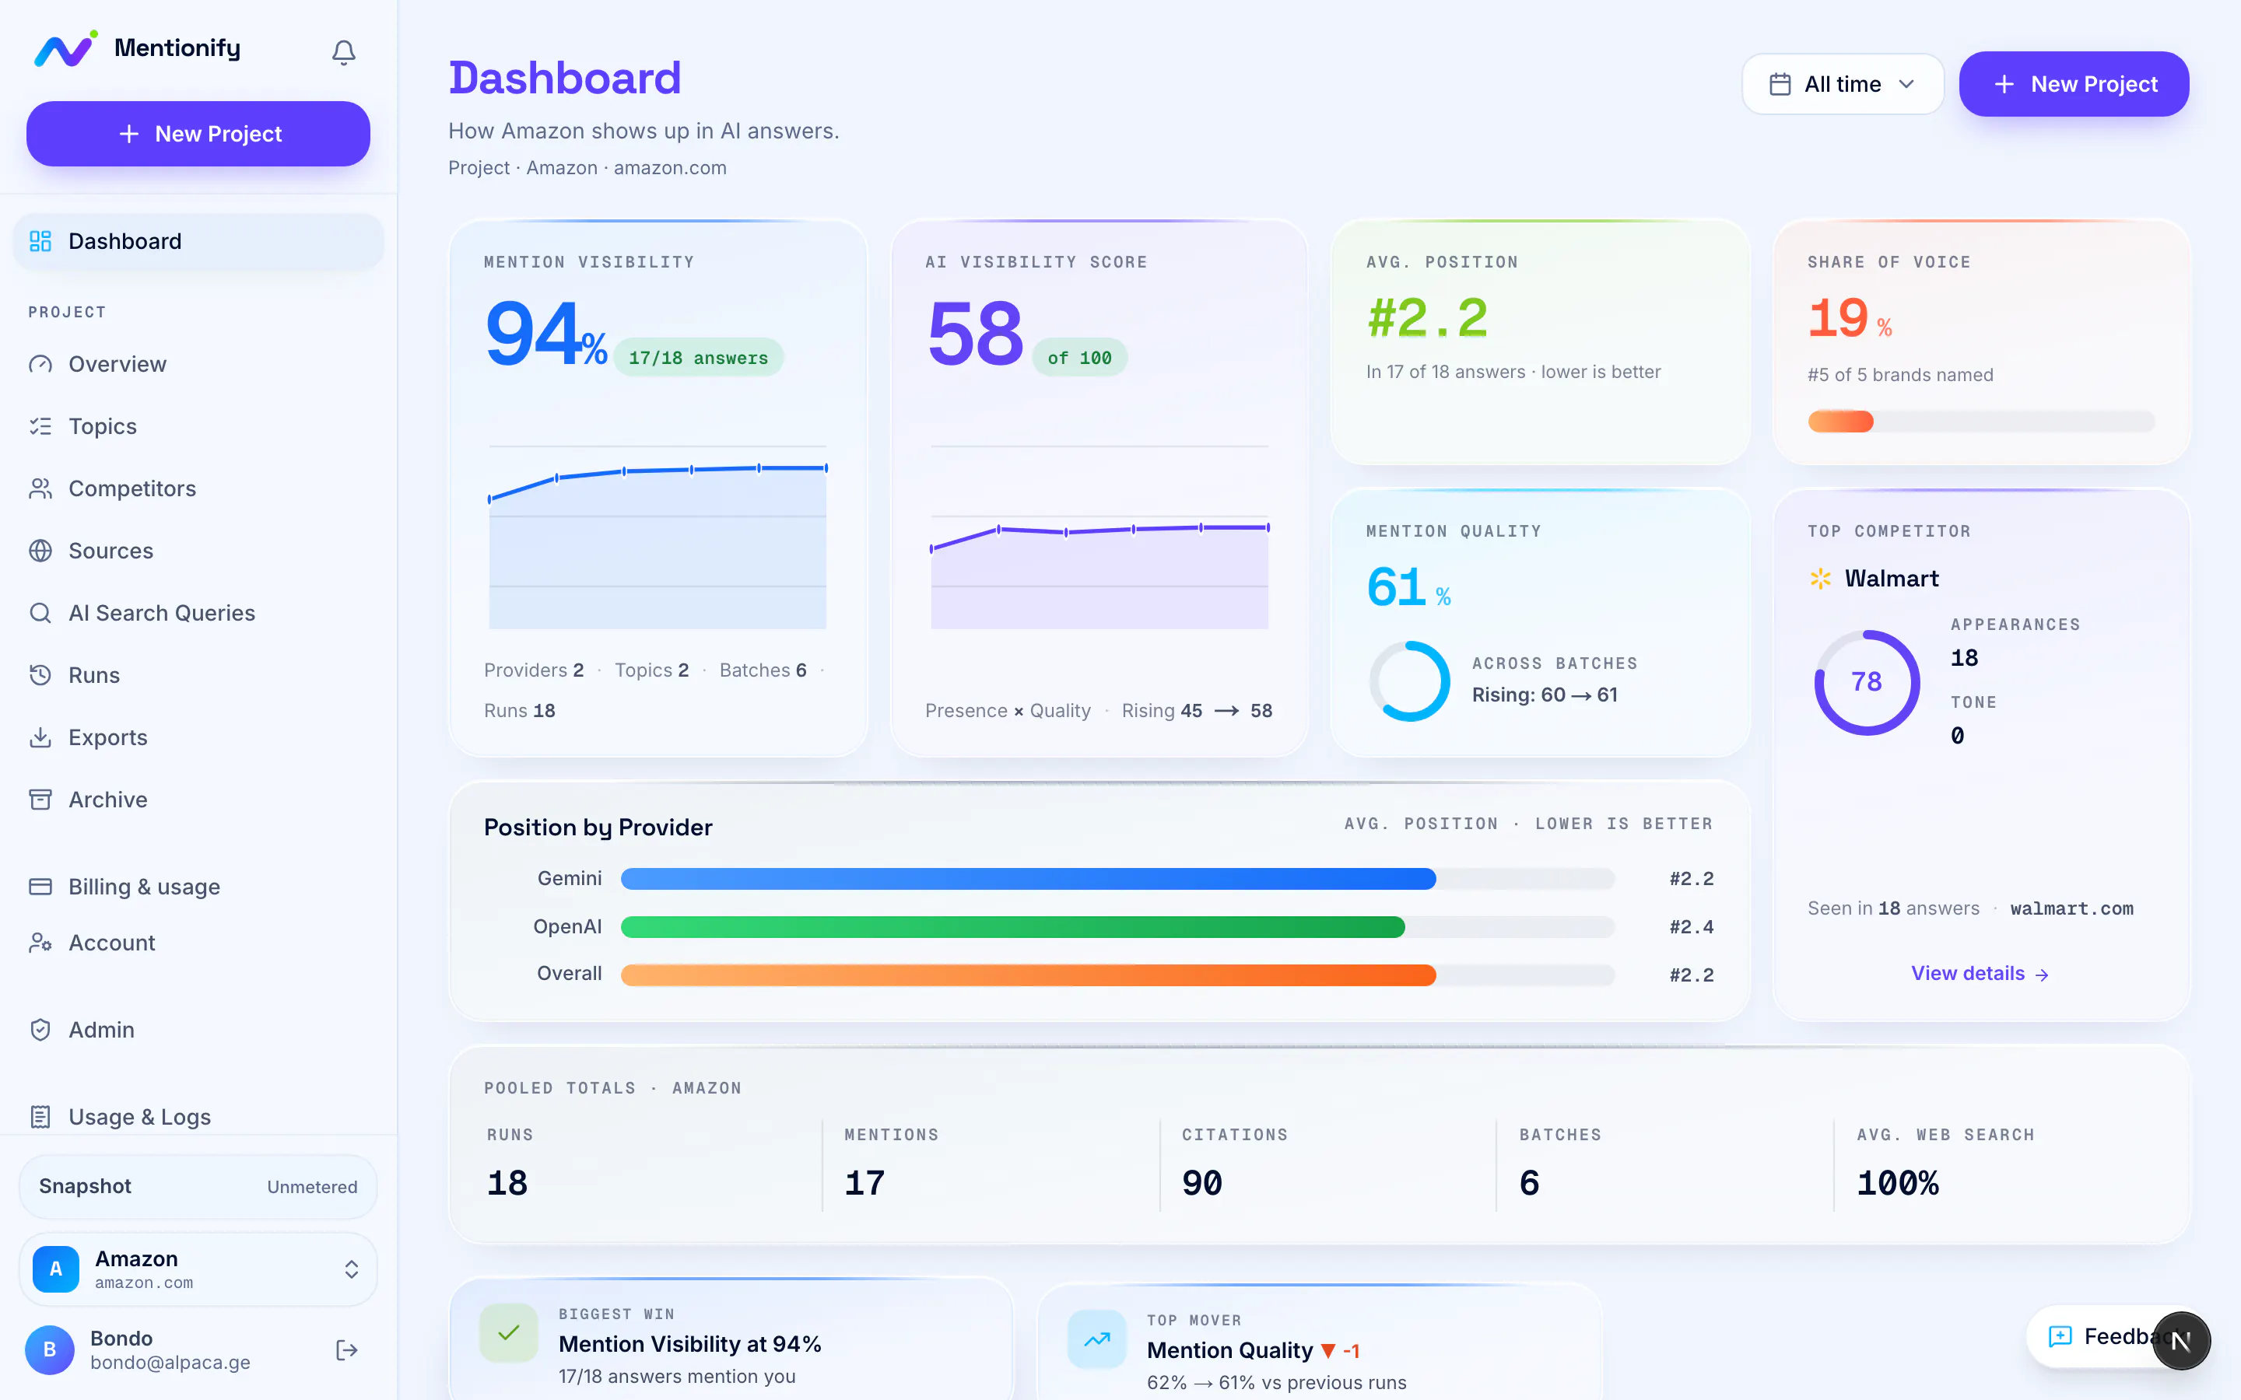This screenshot has width=2241, height=1400.
Task: Click the Dashboard grid icon
Action: 40,241
